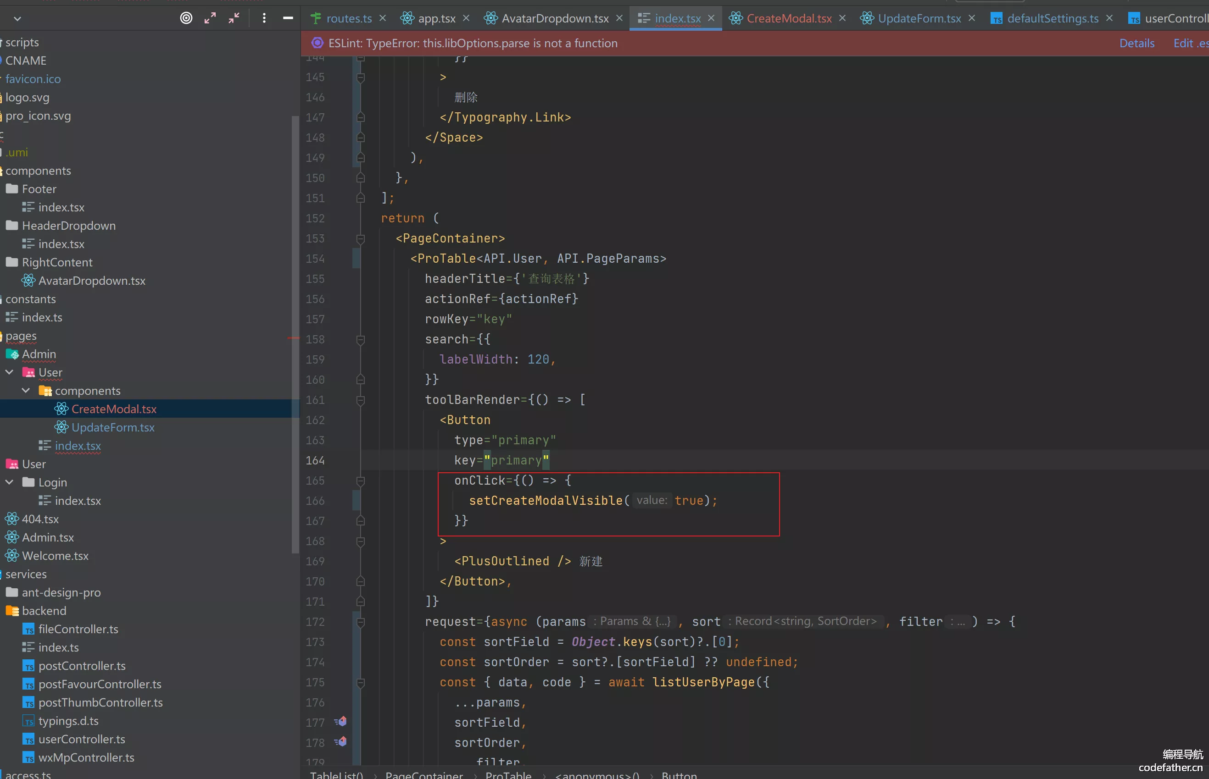Open typings.d.ts file

click(68, 721)
